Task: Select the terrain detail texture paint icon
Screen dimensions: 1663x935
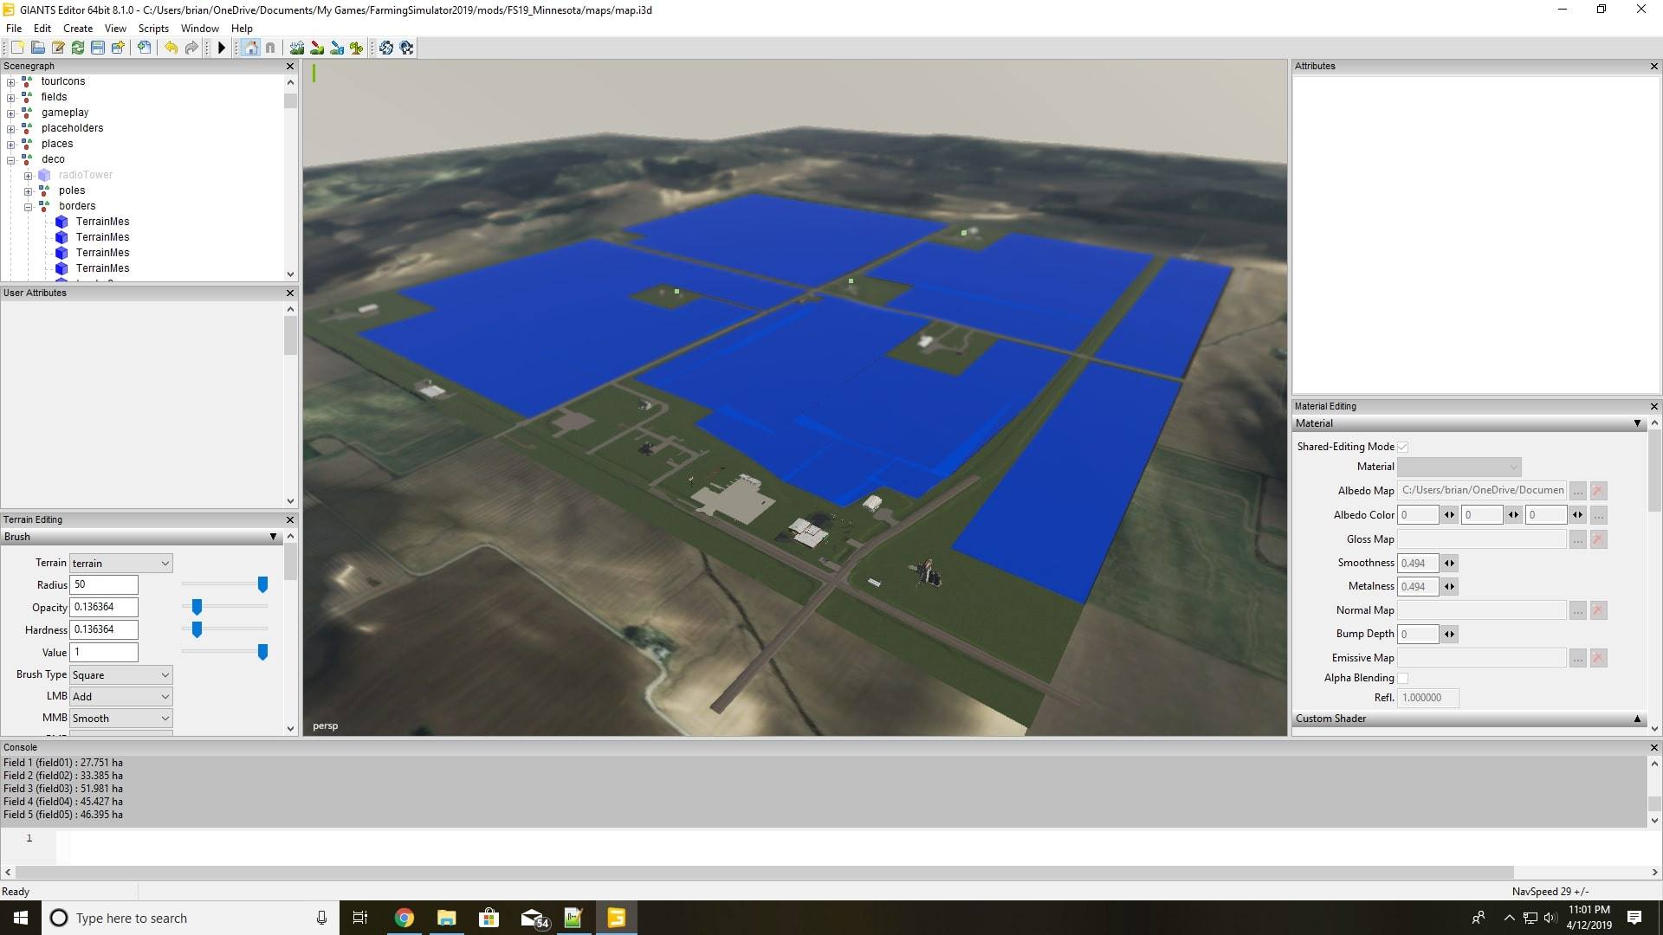Action: pos(317,48)
